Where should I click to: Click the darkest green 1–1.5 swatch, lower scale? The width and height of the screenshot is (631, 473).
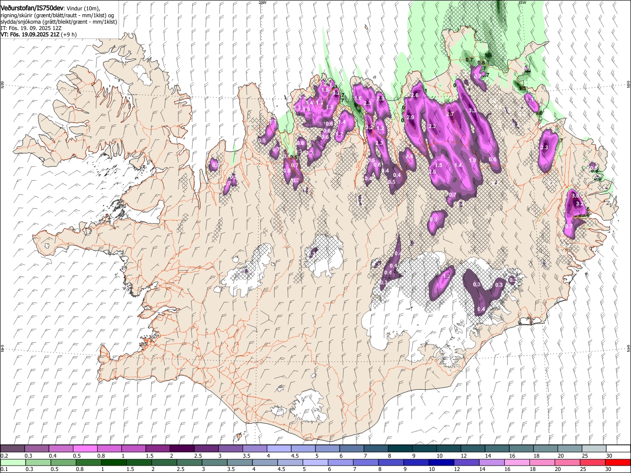(x=114, y=462)
